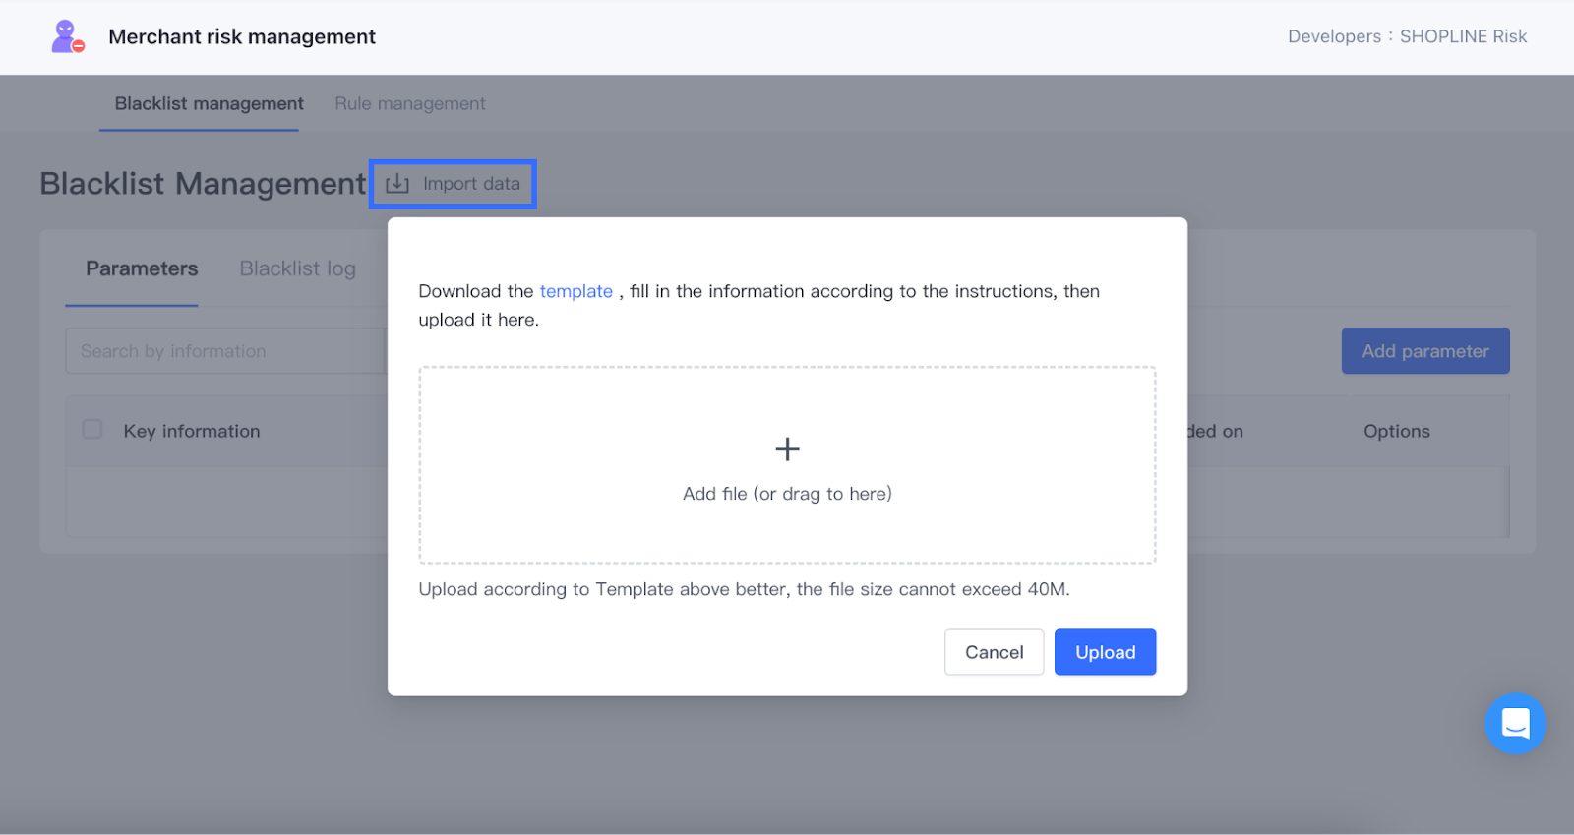Click the Options column header
This screenshot has width=1574, height=835.
pos(1396,431)
